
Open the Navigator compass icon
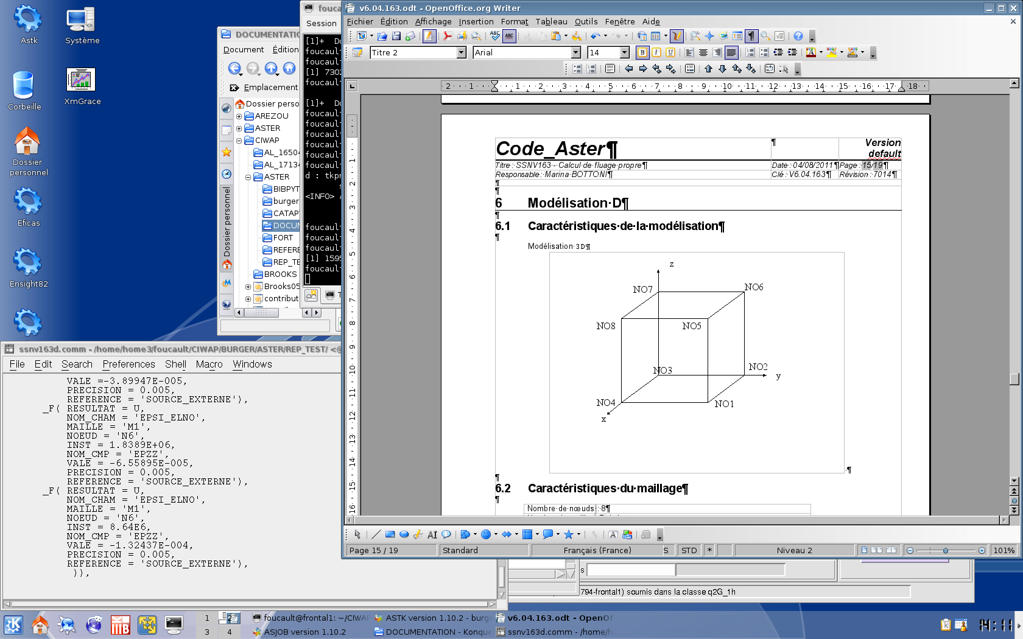[x=709, y=37]
